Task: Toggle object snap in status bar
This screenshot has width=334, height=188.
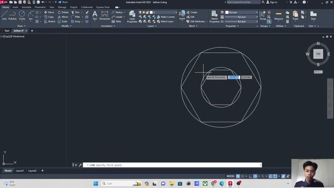Action: (275, 177)
